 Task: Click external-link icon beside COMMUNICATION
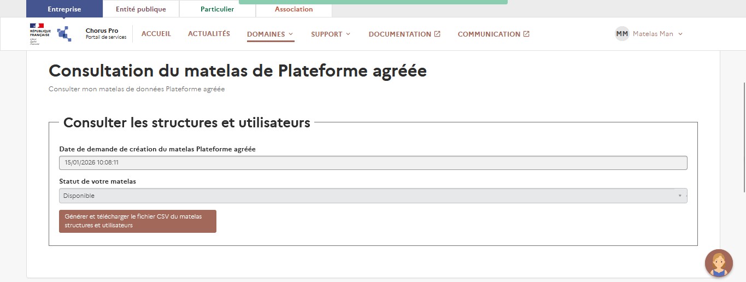[x=526, y=34]
